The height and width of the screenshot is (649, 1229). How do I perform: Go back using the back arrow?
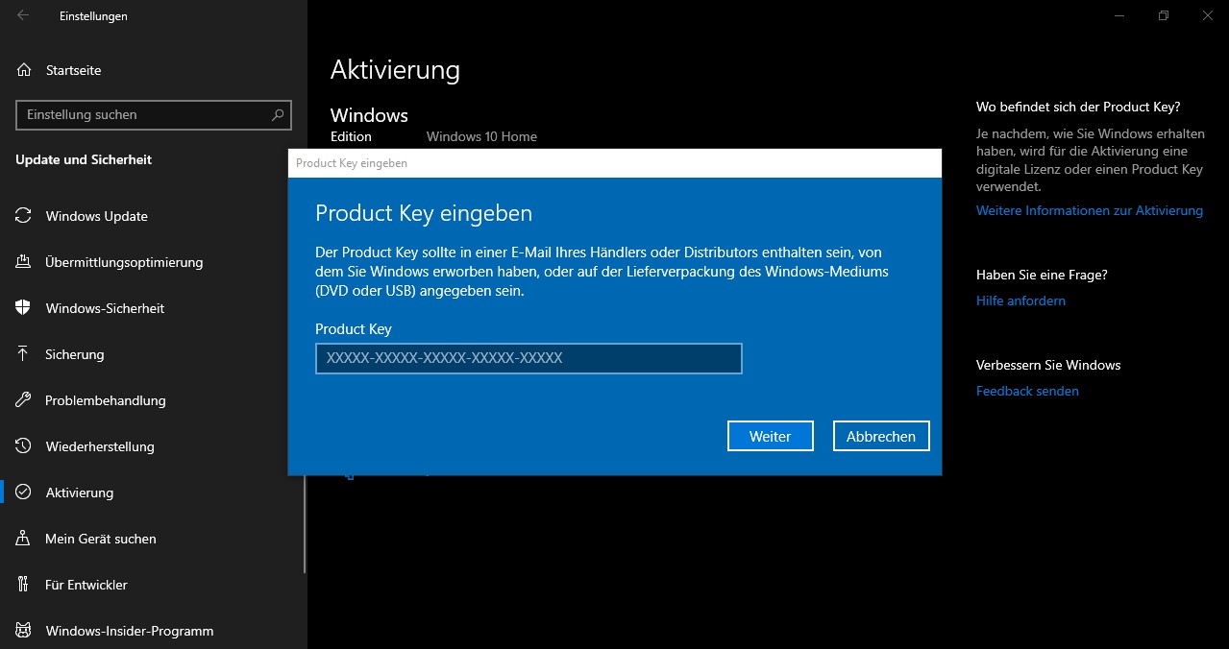pyautogui.click(x=23, y=16)
